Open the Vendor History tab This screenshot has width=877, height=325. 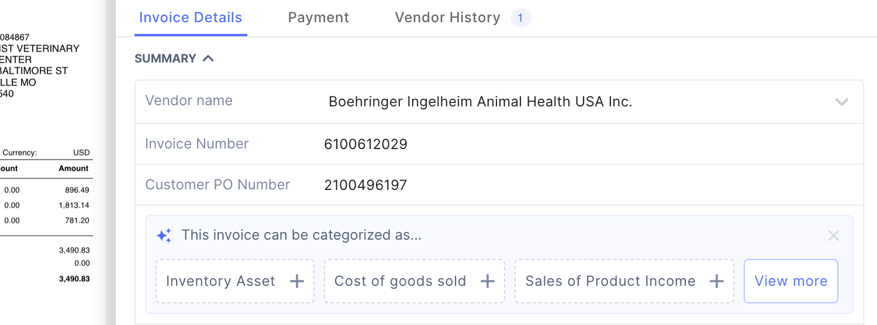(447, 18)
